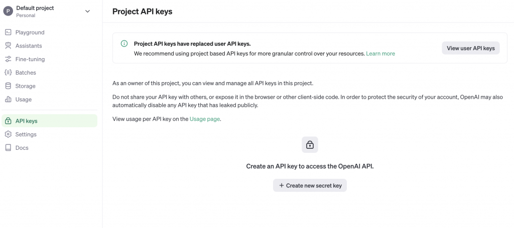Click the P project avatar circle
Image resolution: width=514 pixels, height=228 pixels.
click(8, 11)
